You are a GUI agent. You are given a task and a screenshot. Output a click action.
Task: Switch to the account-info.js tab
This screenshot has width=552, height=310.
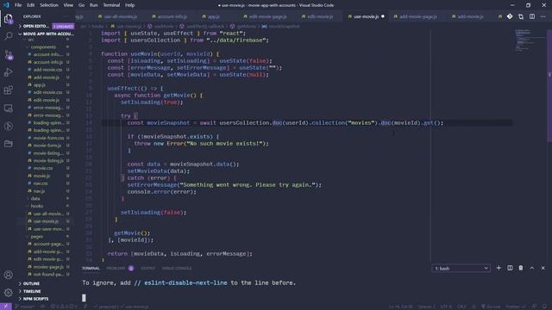tap(172, 16)
